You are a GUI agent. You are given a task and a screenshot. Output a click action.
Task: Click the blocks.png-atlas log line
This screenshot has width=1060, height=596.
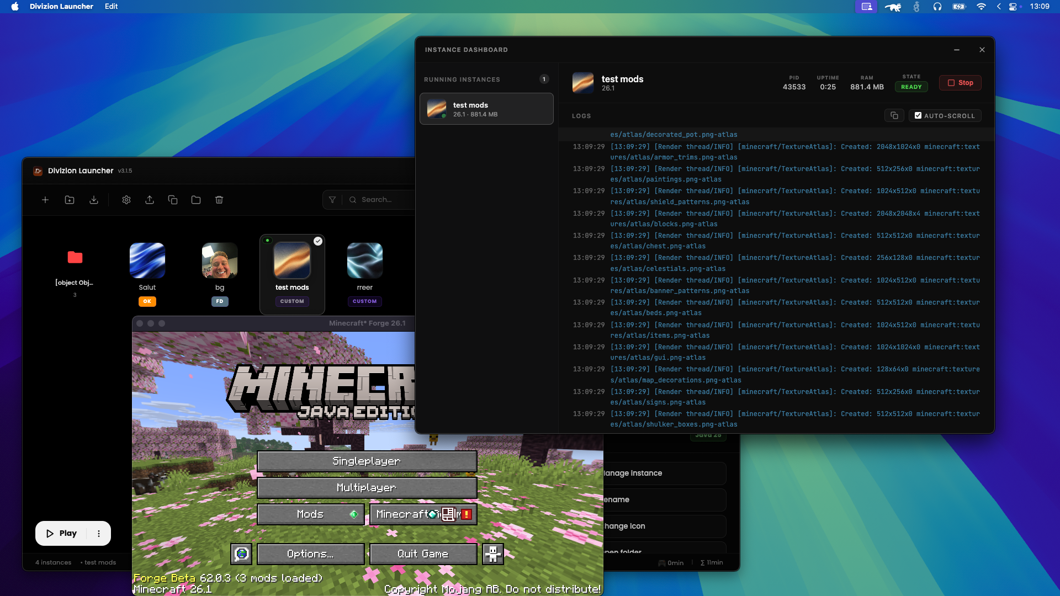point(776,219)
